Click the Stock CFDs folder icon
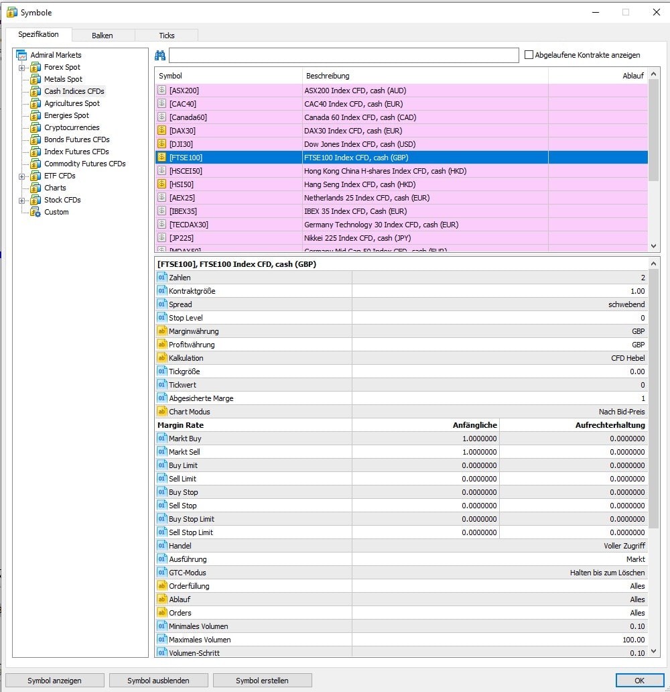Viewport: 670px width, 692px height. coord(36,200)
